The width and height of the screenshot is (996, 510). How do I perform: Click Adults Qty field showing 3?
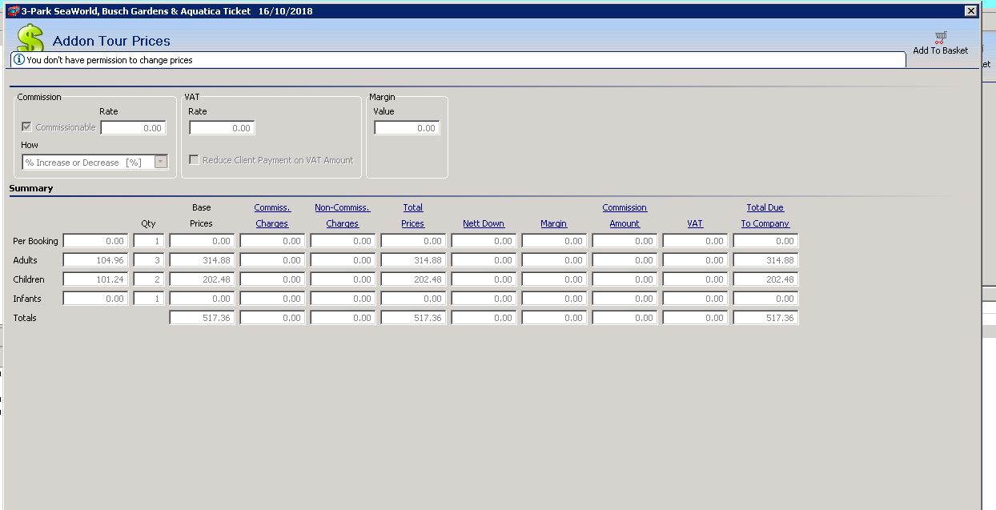tap(149, 260)
